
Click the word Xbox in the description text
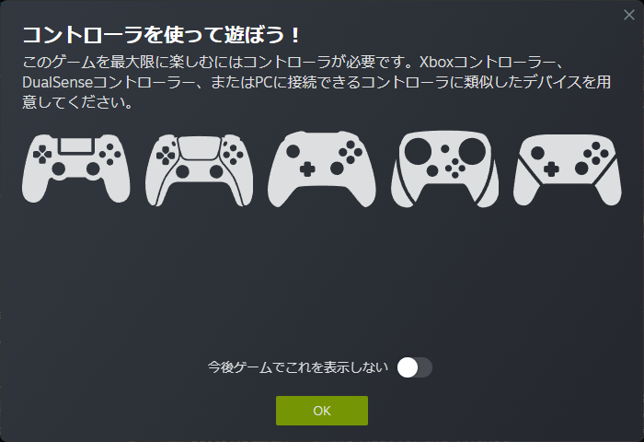click(x=436, y=62)
